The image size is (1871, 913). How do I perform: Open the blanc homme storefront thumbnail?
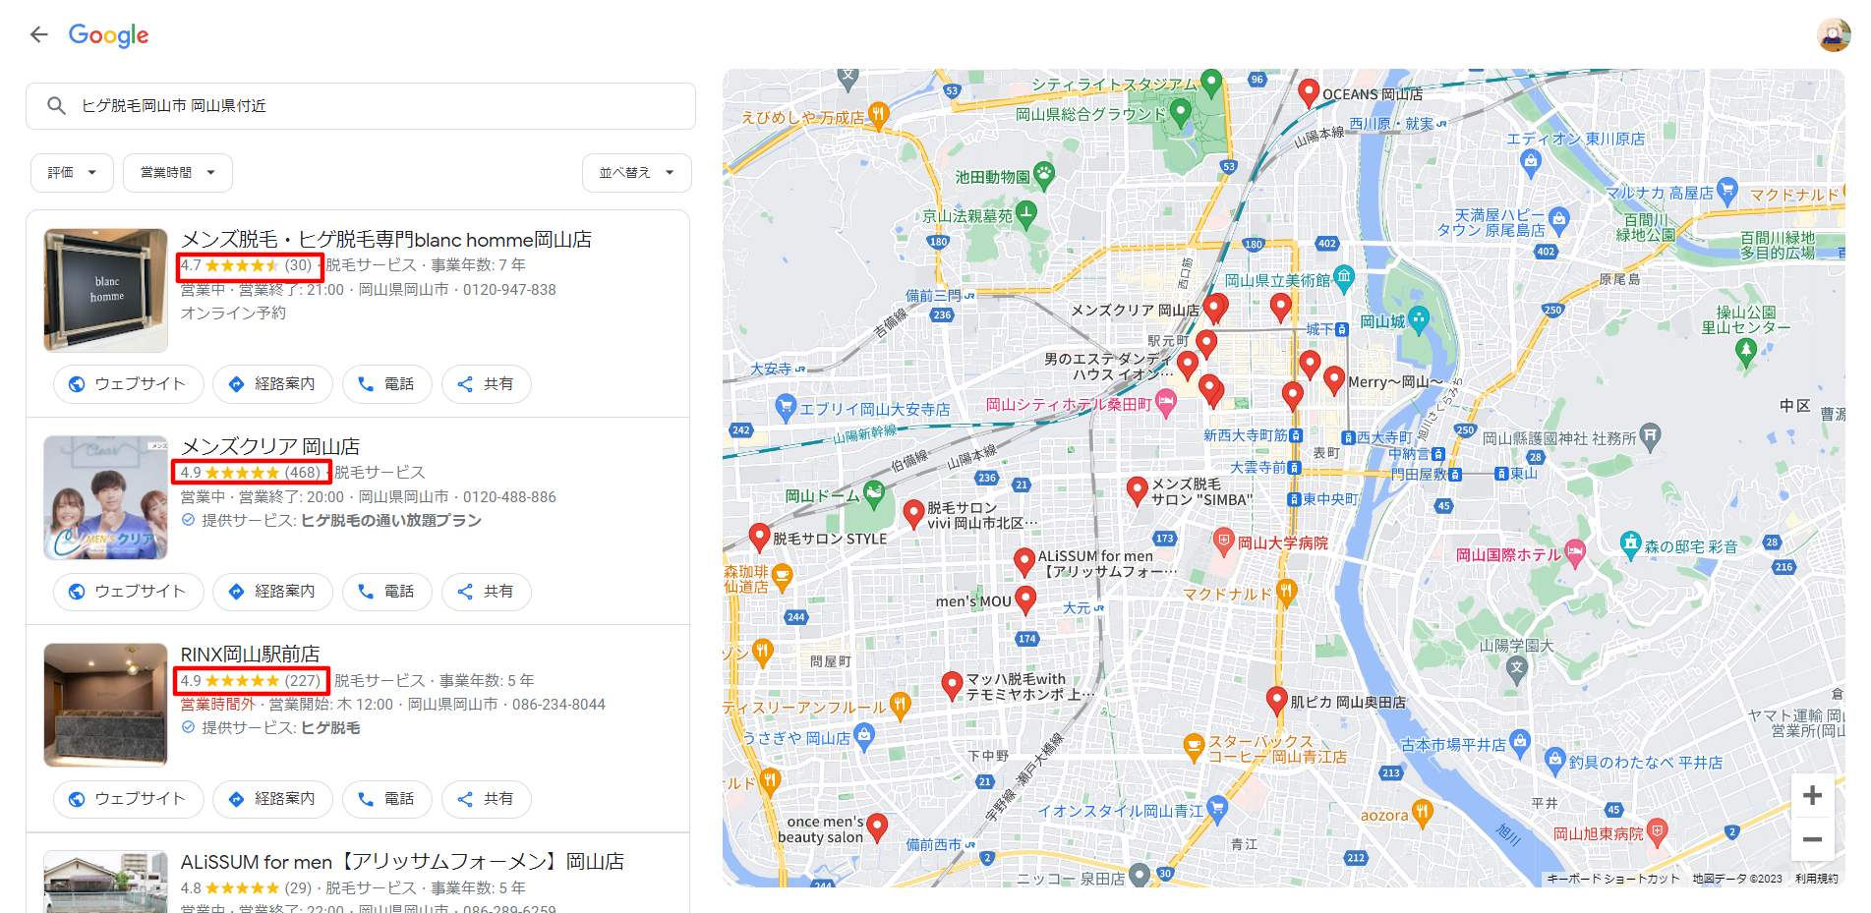click(105, 290)
